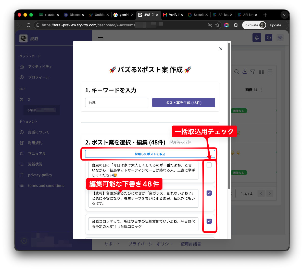Open the hamburger menu in dashboard header
This screenshot has width=304, height=270.
[100, 38]
